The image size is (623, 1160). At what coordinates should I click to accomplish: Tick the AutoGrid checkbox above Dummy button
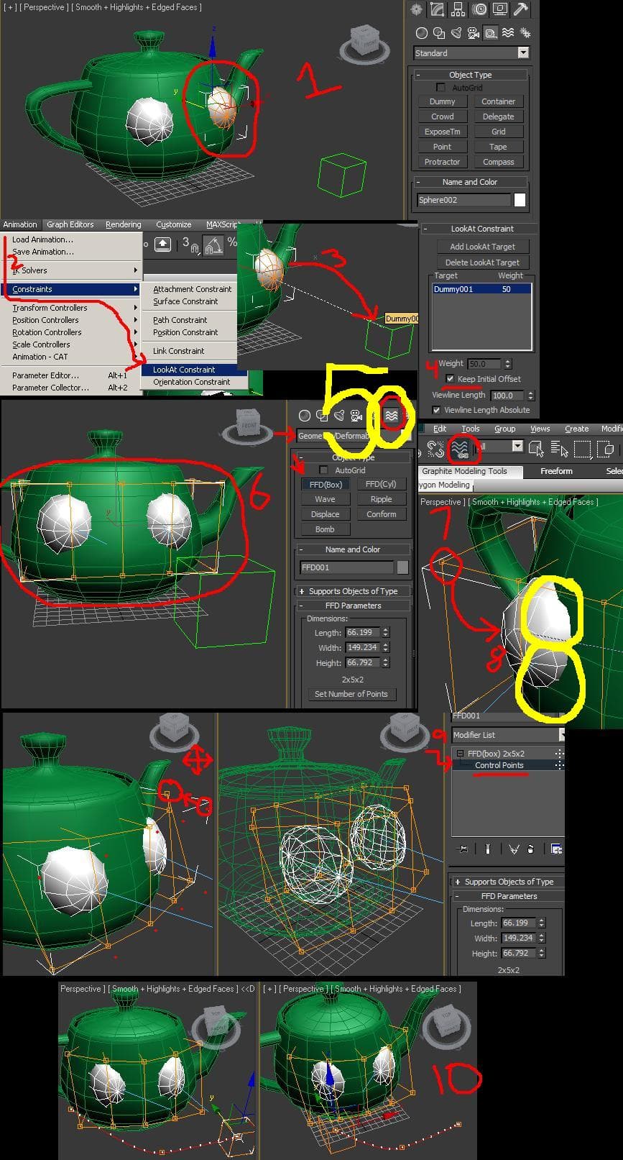(441, 88)
